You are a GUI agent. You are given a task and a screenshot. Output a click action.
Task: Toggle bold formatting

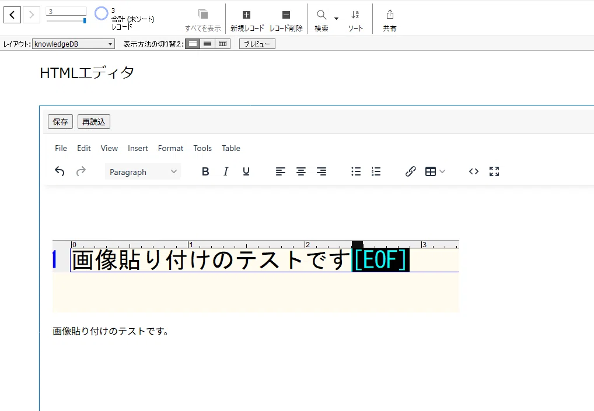coord(205,171)
